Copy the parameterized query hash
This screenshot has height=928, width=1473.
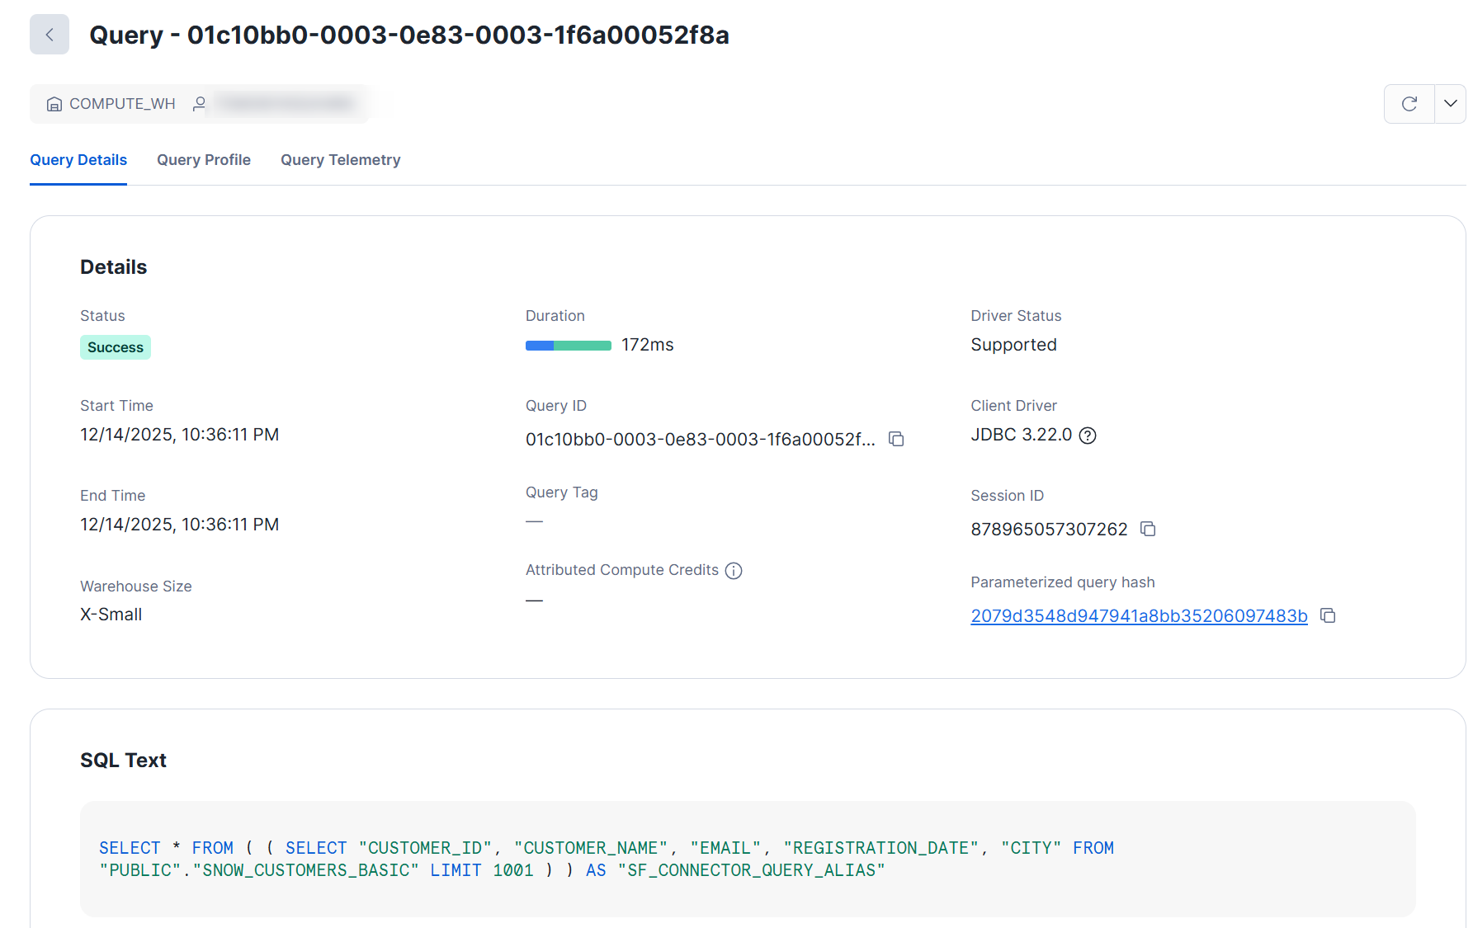point(1328,615)
